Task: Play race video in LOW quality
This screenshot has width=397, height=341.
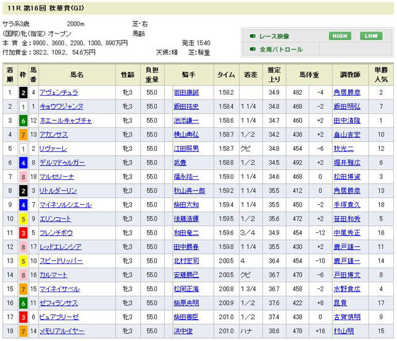Action: (371, 35)
